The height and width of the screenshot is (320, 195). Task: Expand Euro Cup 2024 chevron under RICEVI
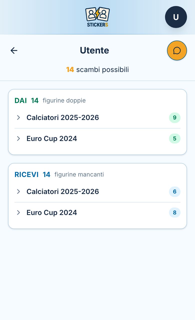point(18,212)
